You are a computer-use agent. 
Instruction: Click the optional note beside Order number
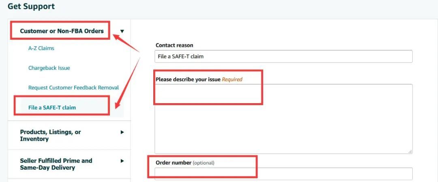[204, 163]
